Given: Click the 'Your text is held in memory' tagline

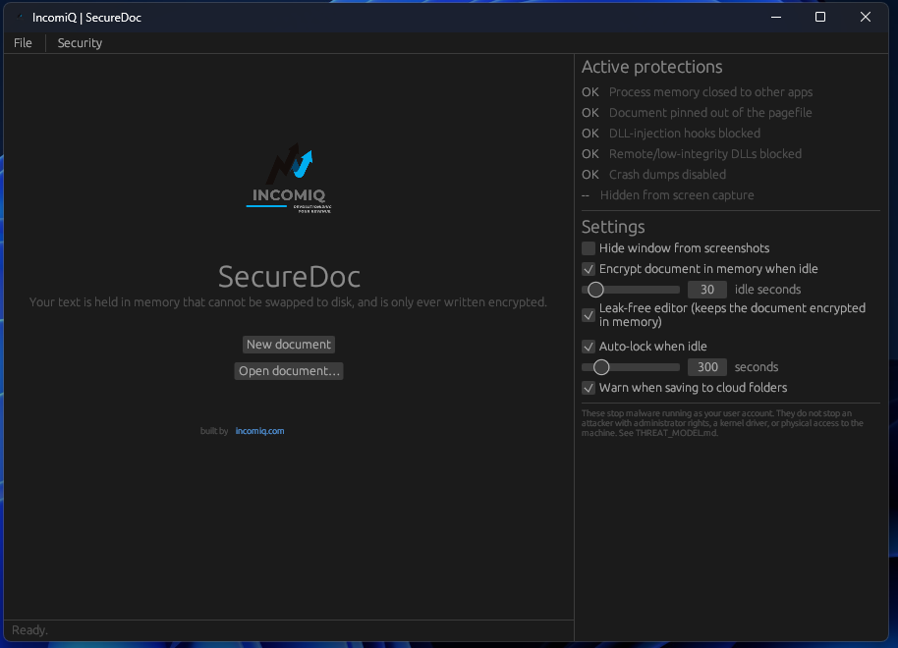Looking at the screenshot, I should 288,302.
